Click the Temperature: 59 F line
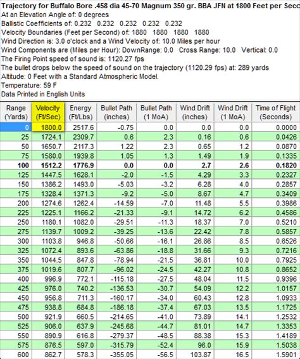This screenshot has height=359, width=300. click(x=28, y=86)
